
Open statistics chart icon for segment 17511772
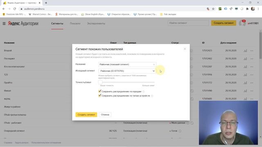245,82
